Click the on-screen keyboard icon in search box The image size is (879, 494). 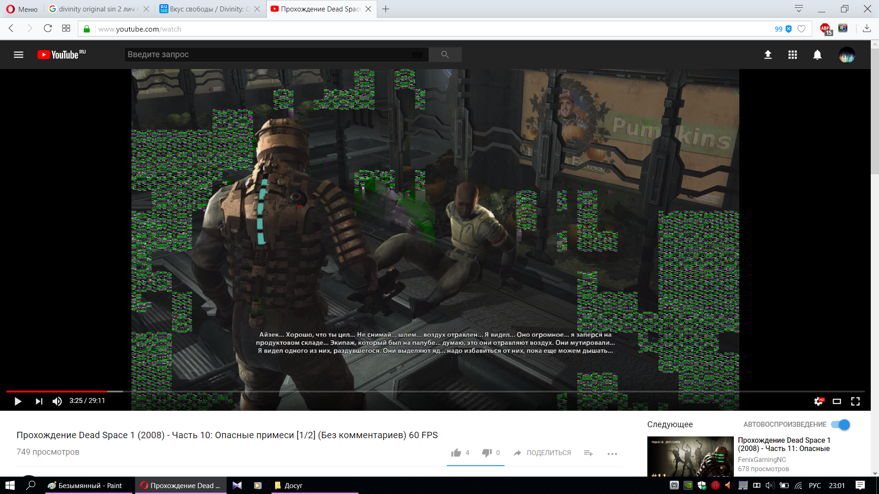point(418,55)
